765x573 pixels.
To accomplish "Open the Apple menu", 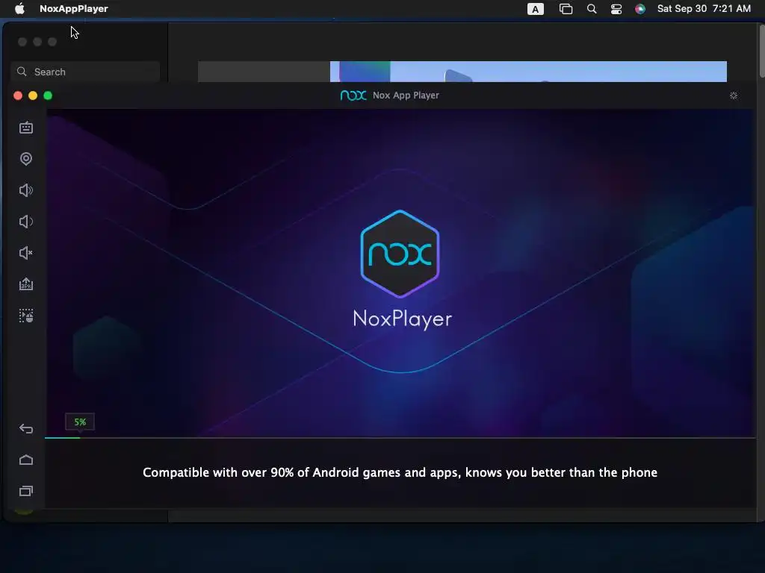I will click(19, 8).
